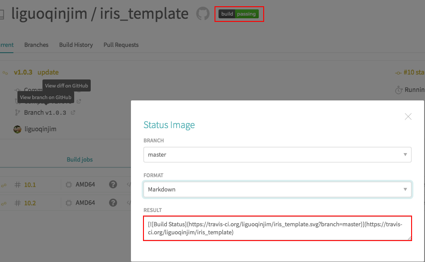The height and width of the screenshot is (262, 425).
Task: Switch to the Branches tab
Action: click(36, 45)
